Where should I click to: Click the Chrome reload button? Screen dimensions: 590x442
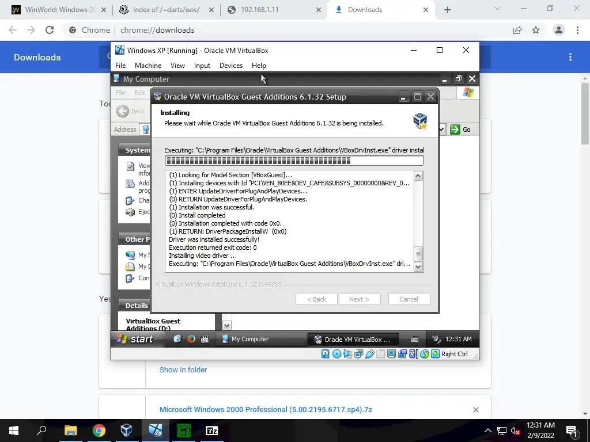point(50,30)
